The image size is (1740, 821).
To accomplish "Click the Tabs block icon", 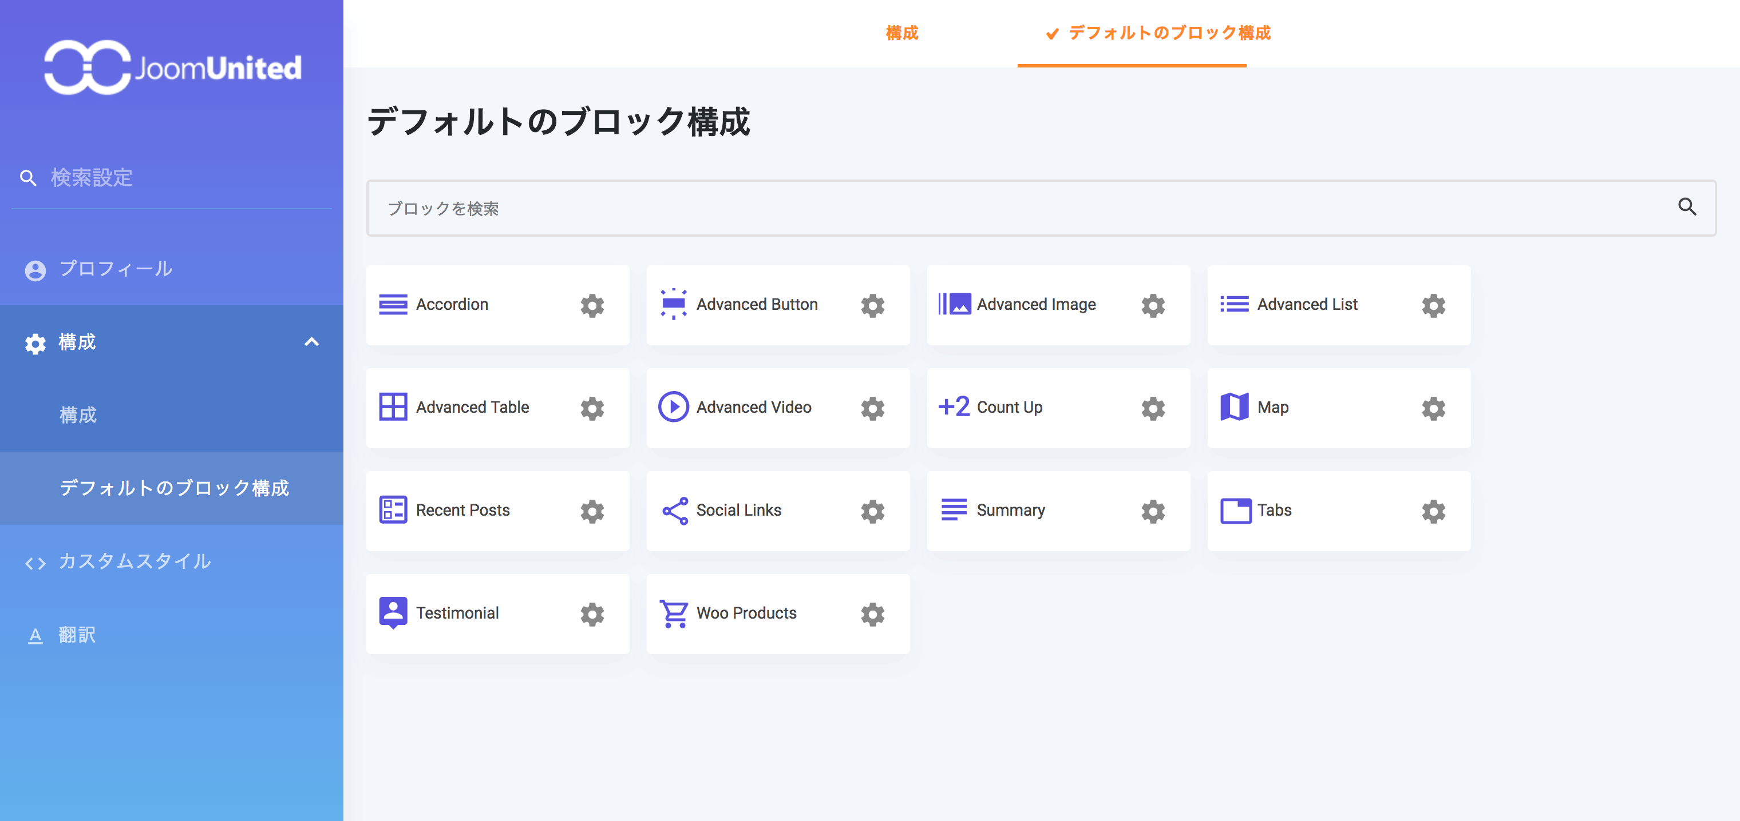I will pyautogui.click(x=1235, y=511).
